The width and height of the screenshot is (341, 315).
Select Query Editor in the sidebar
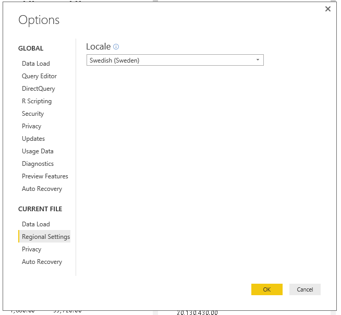[x=39, y=76]
